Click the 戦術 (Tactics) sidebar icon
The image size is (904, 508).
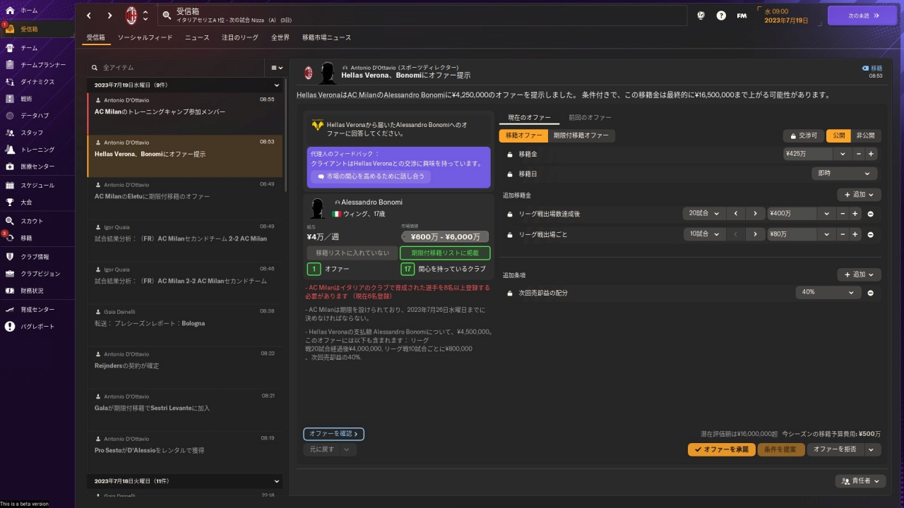click(10, 99)
